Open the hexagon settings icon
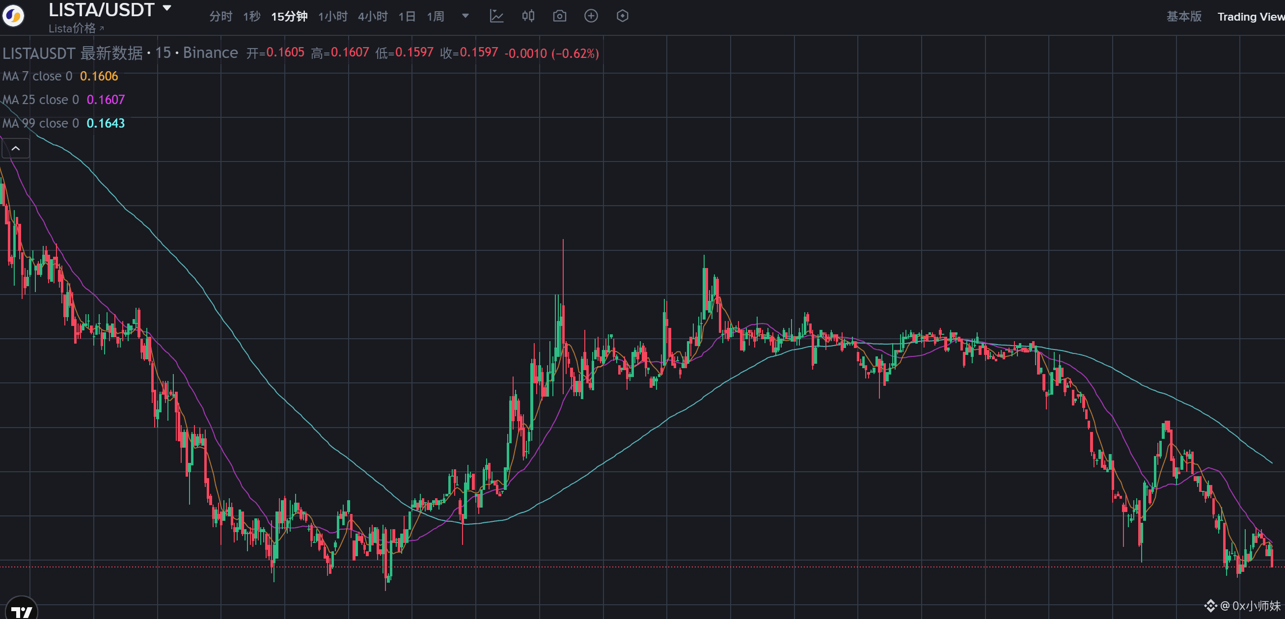Screen dimensions: 1285x619 click(x=622, y=16)
